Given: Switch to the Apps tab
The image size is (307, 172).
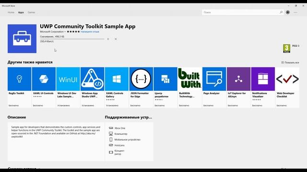Looking at the screenshot, I should [x=21, y=12].
